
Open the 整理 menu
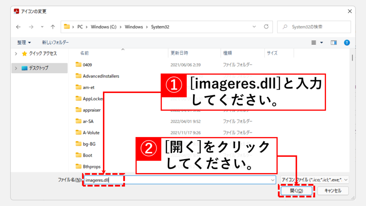click(24, 43)
